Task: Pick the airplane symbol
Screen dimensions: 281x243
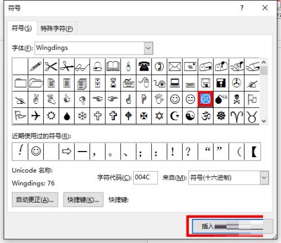Action: tap(35, 116)
